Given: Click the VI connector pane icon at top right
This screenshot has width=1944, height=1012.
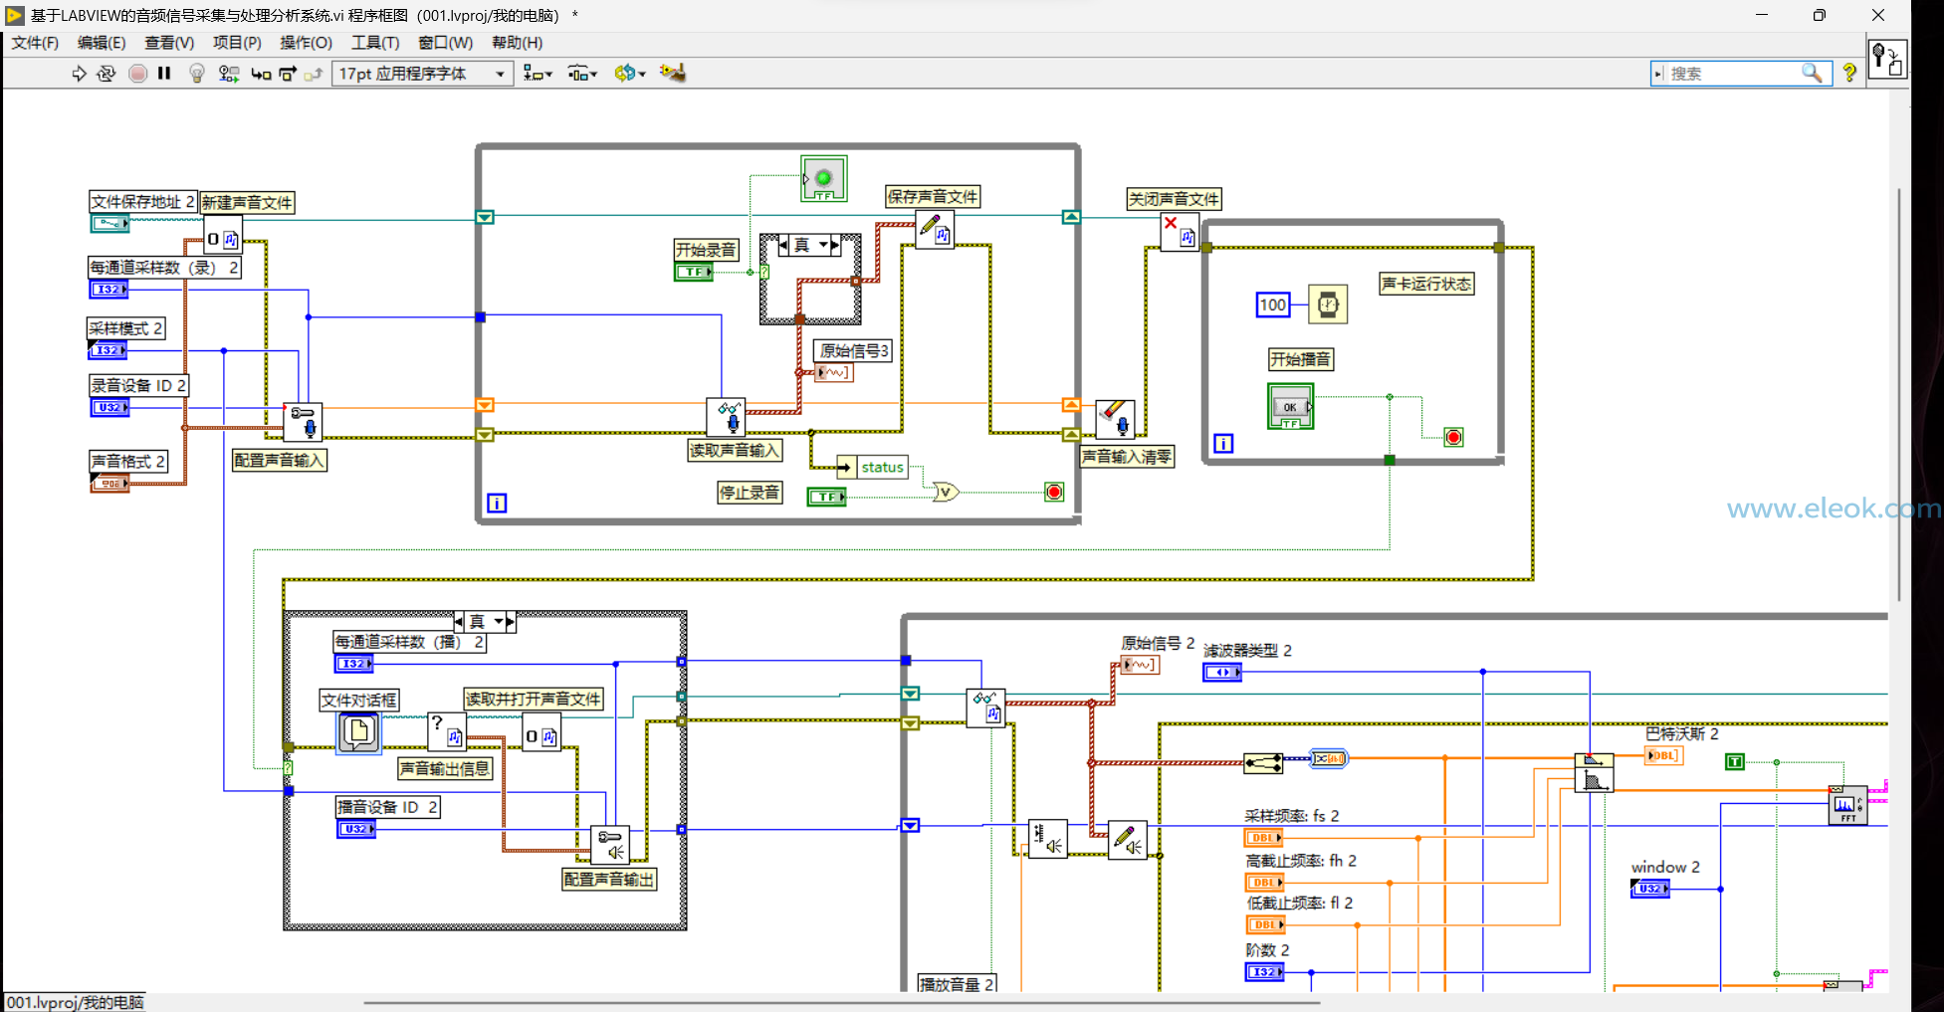Looking at the screenshot, I should (1886, 60).
